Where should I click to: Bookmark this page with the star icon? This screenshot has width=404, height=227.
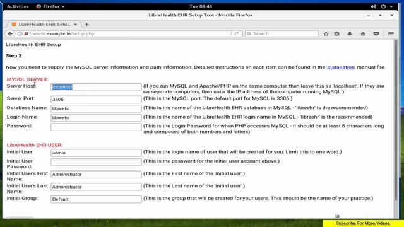(326, 33)
